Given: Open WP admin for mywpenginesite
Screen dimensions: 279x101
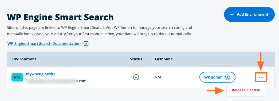Looking at the screenshot, I should (217, 77).
